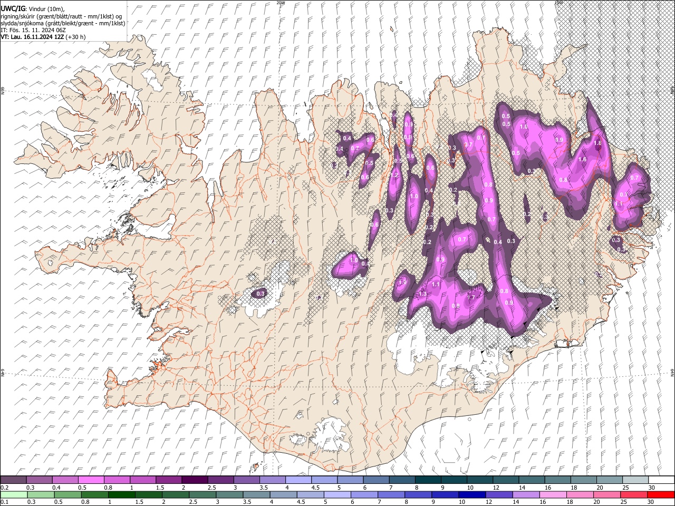Image resolution: width=675 pixels, height=506 pixels.
Task: Select the 'slydda/snjókoma (grátt/bleikt/grænt' description line
Action: [63, 23]
